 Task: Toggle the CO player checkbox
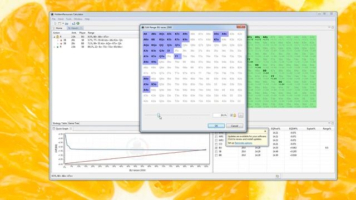[x=216, y=144]
